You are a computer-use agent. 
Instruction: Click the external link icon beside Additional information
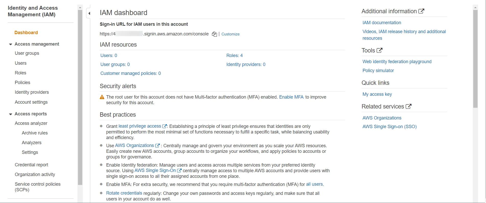pos(421,11)
